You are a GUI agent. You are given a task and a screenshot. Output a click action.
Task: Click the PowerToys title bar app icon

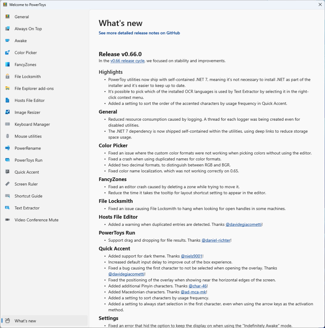pyautogui.click(x=5, y=5)
